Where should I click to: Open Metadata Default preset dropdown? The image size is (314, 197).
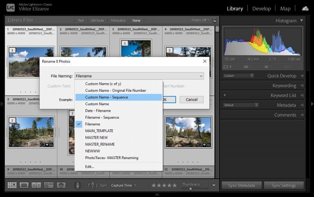[240, 105]
